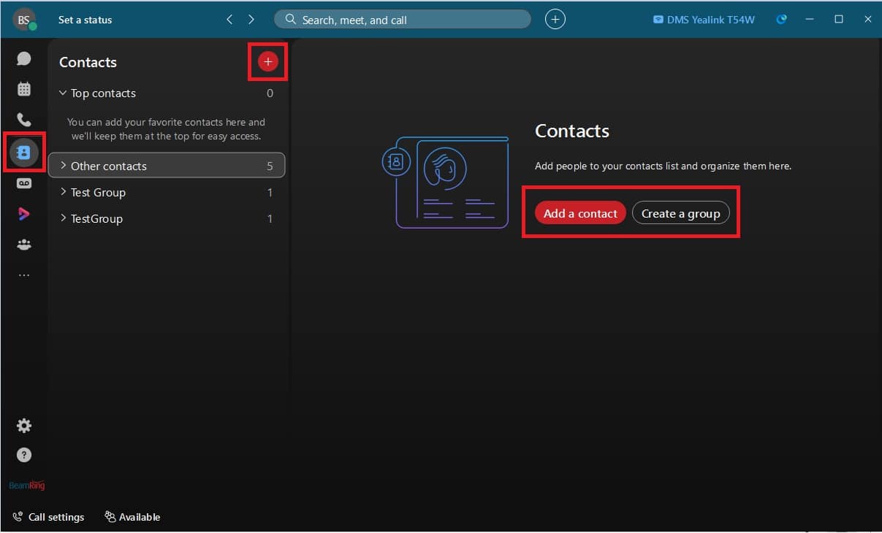Screen dimensions: 882x533
Task: Open the Messaging chat icon in sidebar
Action: 24,58
